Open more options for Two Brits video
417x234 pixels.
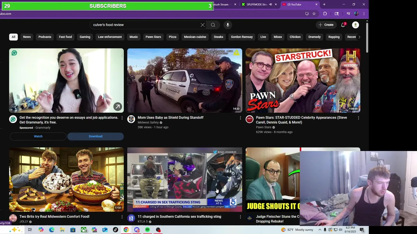[122, 217]
